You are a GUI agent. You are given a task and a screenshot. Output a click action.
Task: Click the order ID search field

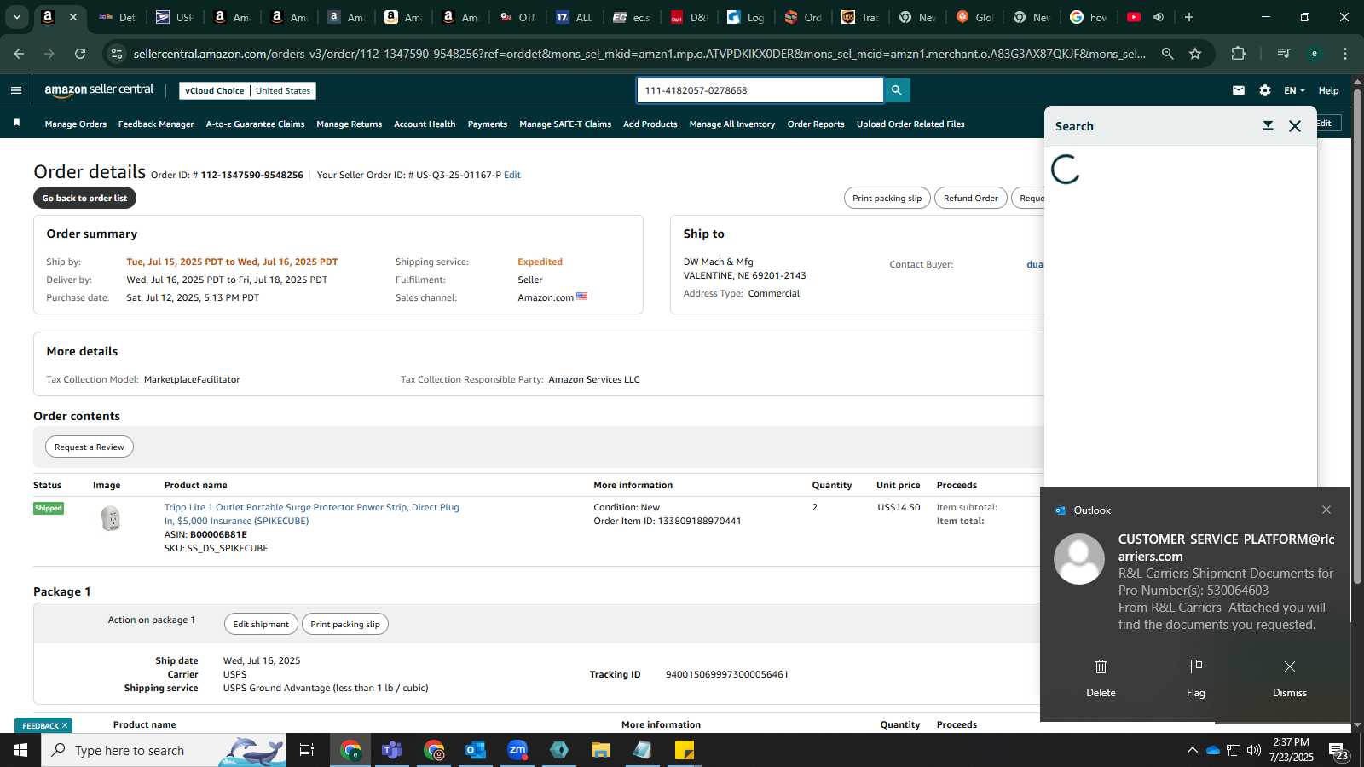[760, 90]
